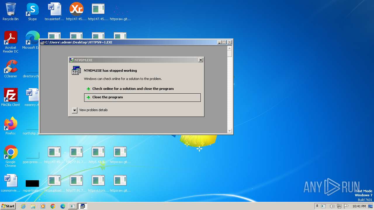Open the clock showing 10:41 PM
This screenshot has height=210, width=374.
(359, 206)
